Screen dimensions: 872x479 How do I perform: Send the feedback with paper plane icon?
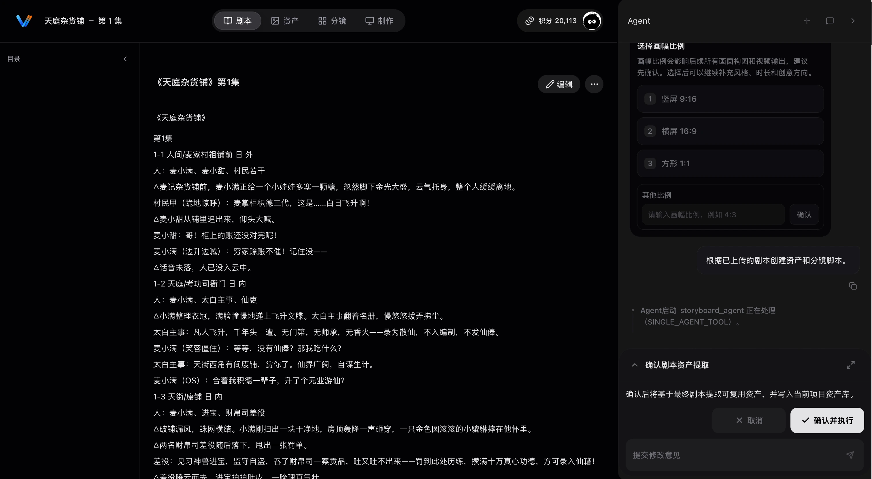850,455
